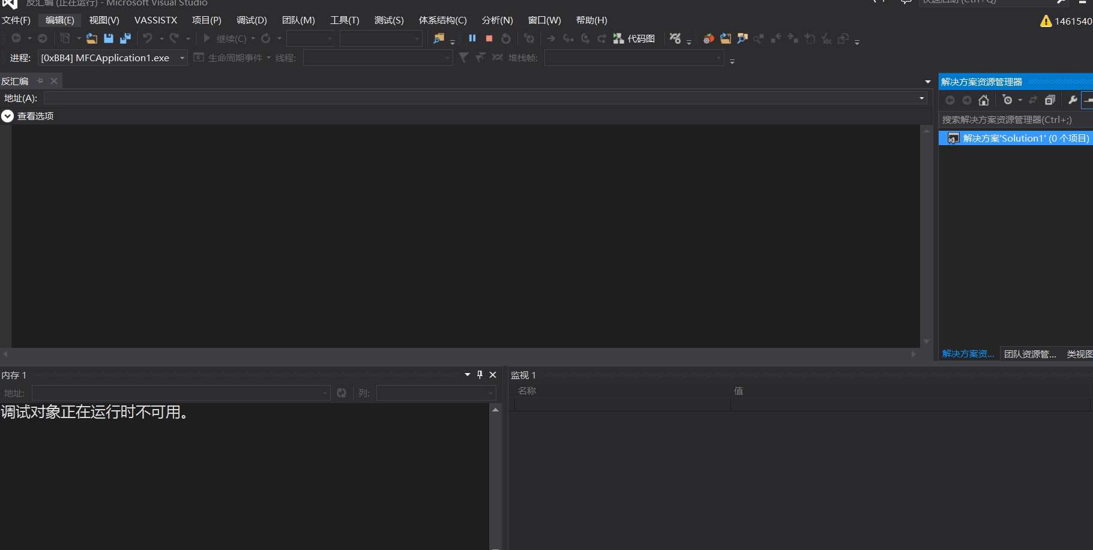Viewport: 1093px width, 550px height.
Task: Open the 视图(V) menu
Action: click(104, 20)
